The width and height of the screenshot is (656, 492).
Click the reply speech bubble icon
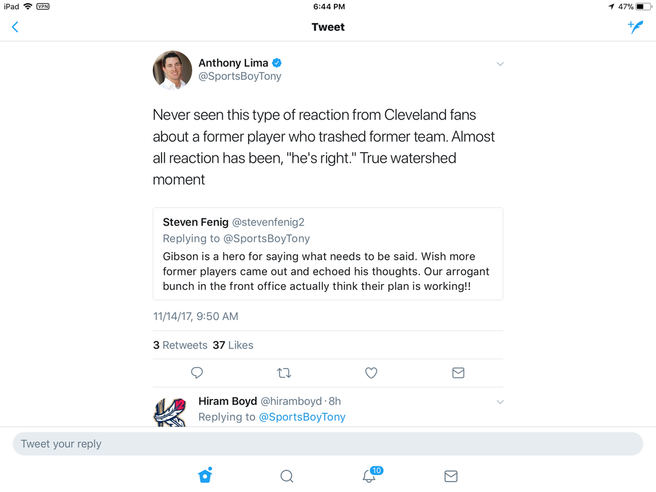[197, 373]
